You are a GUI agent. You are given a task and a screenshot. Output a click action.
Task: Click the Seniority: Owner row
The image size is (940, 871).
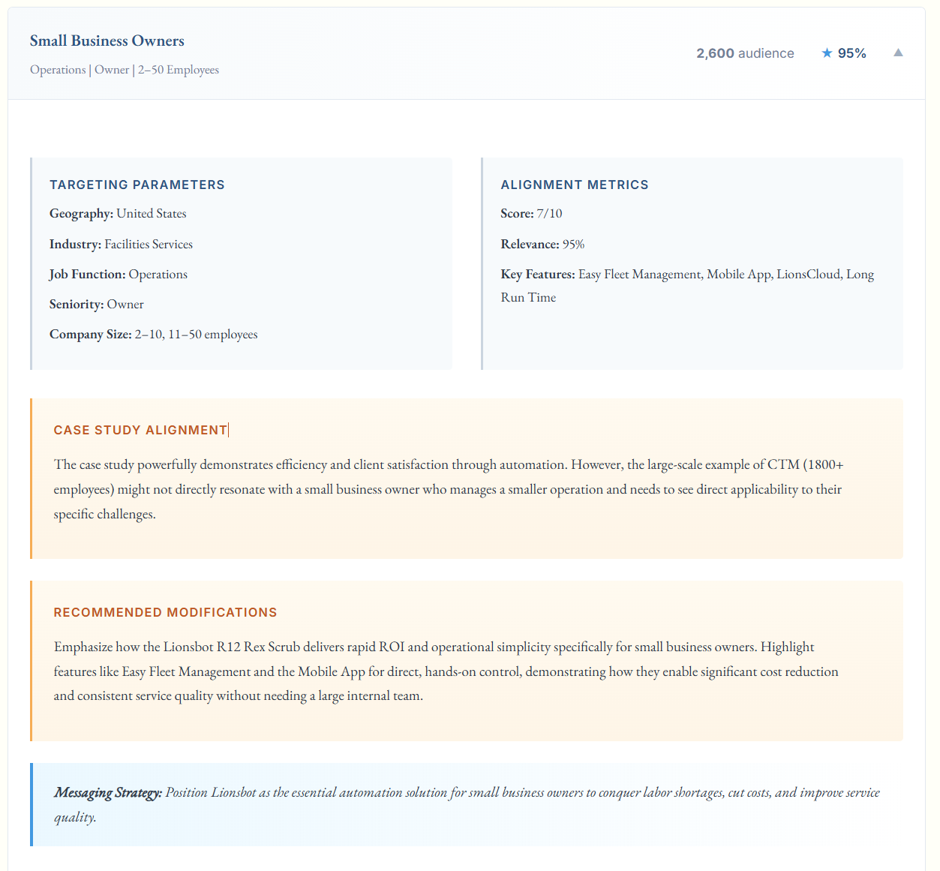pyautogui.click(x=97, y=305)
